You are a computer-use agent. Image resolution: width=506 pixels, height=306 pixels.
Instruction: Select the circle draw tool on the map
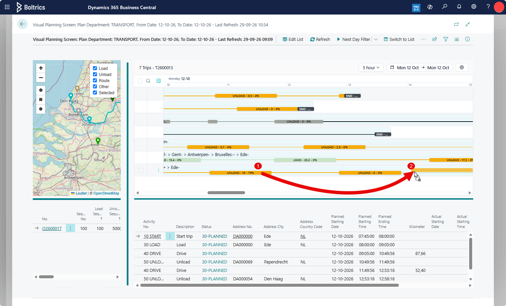41,109
